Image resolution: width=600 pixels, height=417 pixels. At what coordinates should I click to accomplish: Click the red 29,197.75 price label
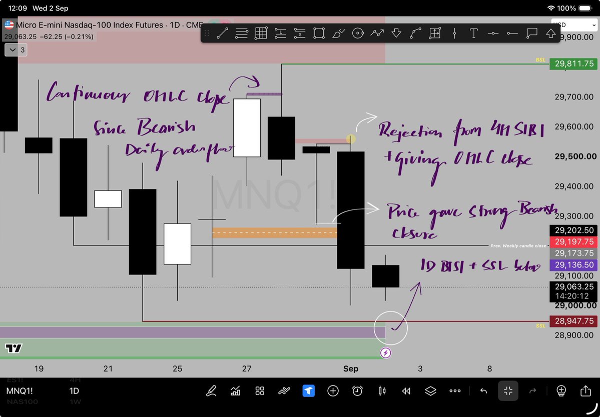click(x=573, y=241)
